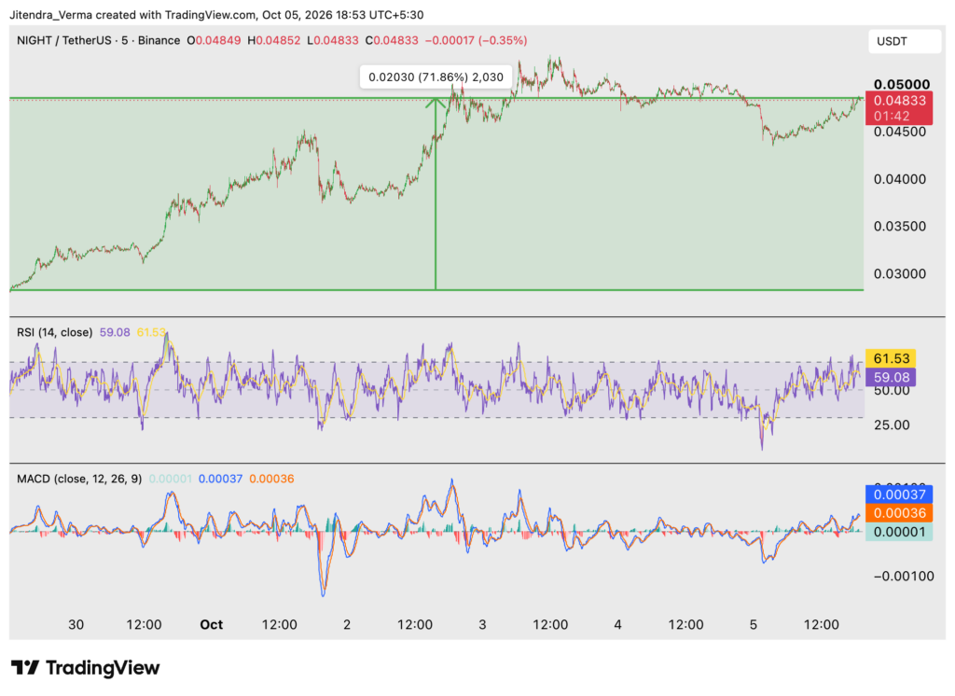Select the RSI (14, close) indicator title
Screen dimensions: 955x696
[55, 332]
